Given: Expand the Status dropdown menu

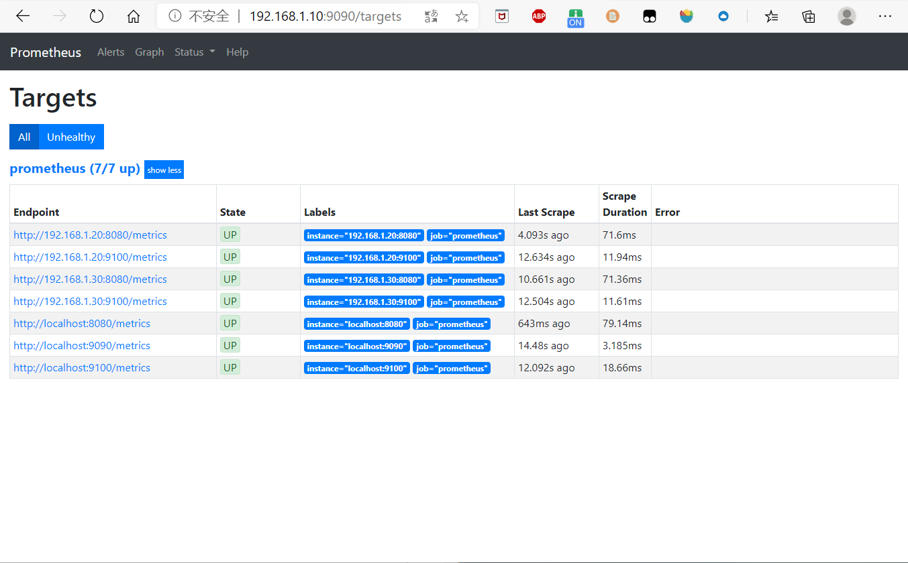Looking at the screenshot, I should coord(195,52).
